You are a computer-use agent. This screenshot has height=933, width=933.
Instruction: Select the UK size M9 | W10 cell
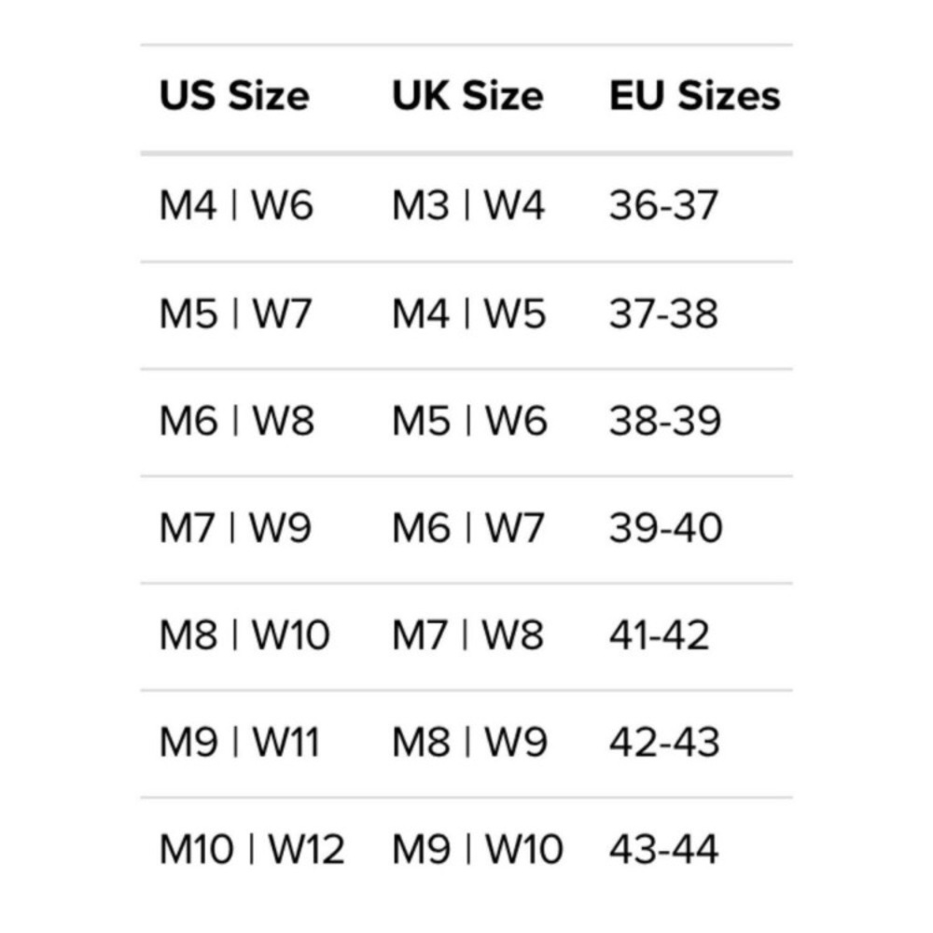tap(478, 850)
